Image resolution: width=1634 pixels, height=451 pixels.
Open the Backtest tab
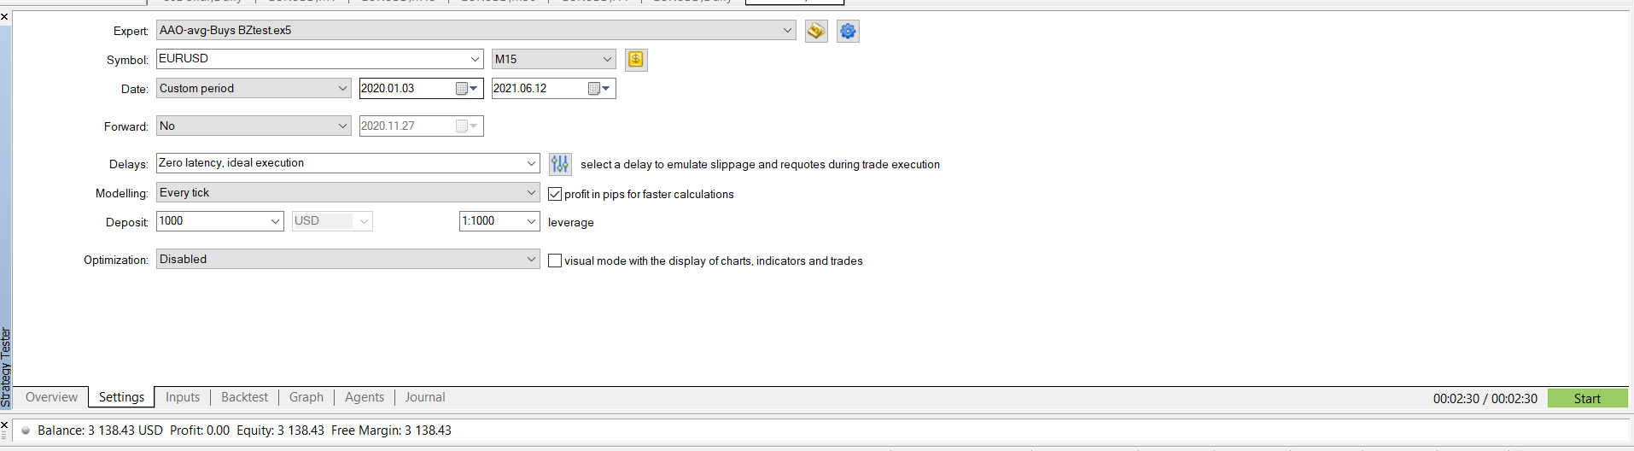244,397
